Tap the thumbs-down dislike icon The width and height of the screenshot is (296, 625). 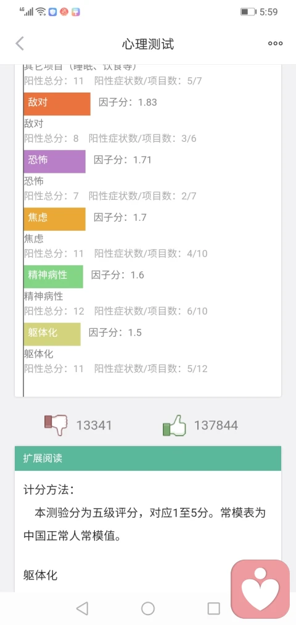(x=55, y=425)
